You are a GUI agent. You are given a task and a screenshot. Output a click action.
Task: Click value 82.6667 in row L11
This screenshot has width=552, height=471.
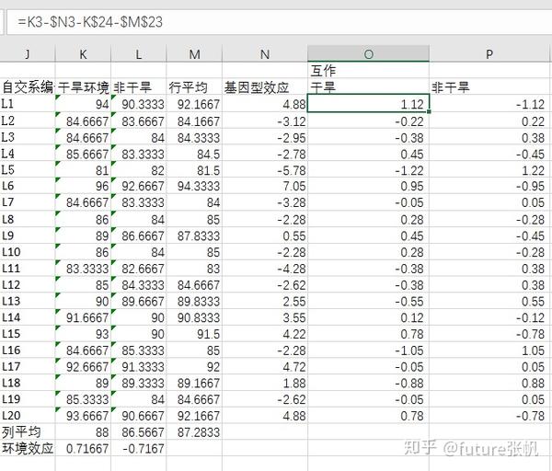139,269
